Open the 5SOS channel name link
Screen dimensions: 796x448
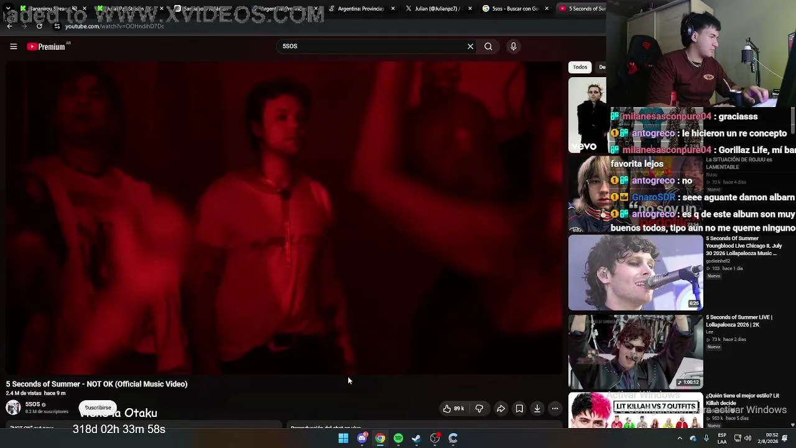pyautogui.click(x=32, y=404)
